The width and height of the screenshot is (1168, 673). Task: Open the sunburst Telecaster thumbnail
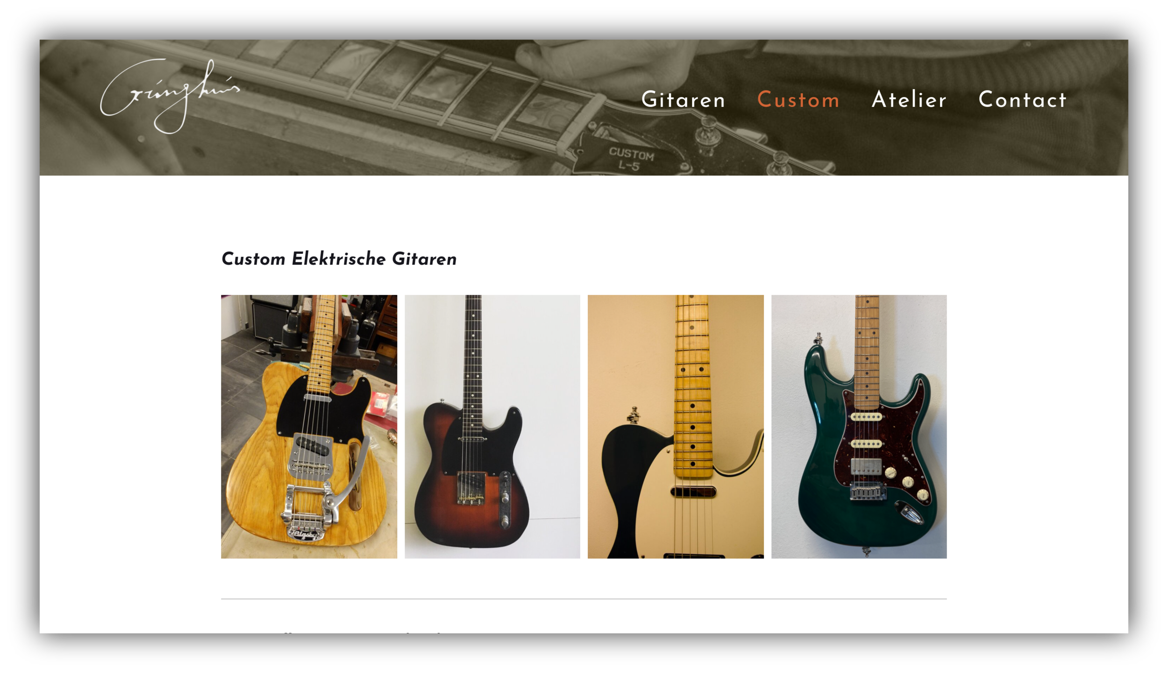(x=492, y=427)
